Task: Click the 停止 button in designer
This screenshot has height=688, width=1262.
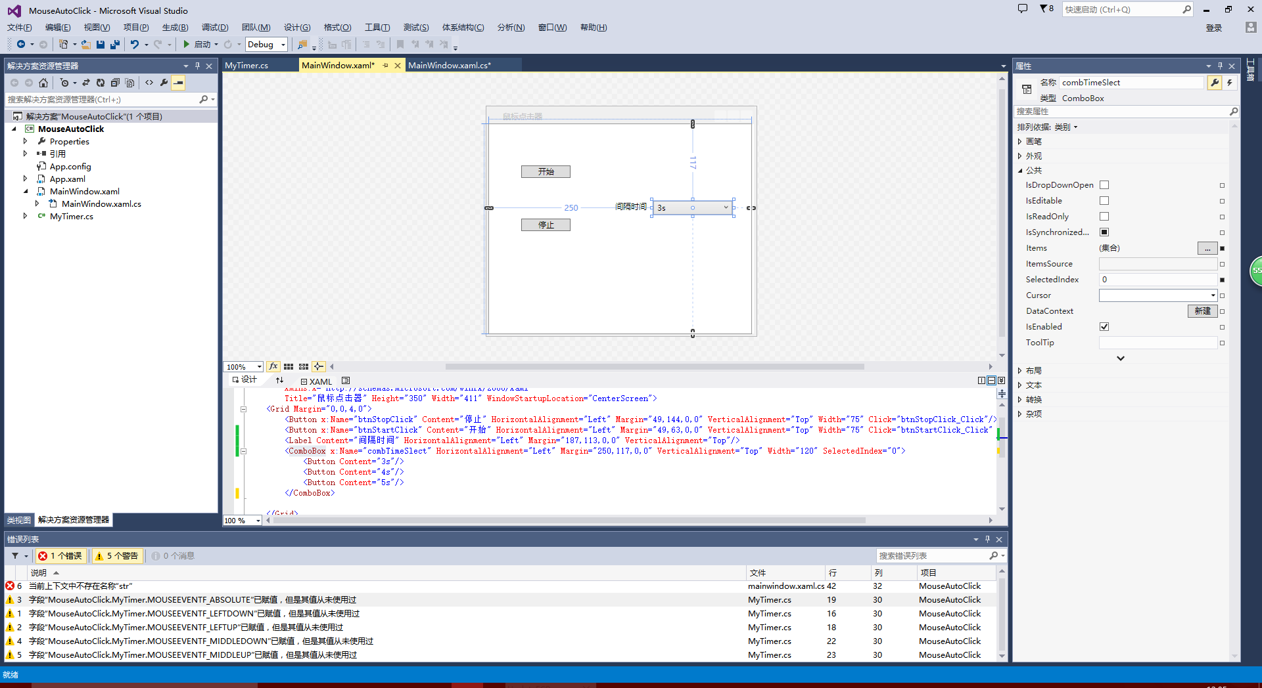Action: click(546, 225)
